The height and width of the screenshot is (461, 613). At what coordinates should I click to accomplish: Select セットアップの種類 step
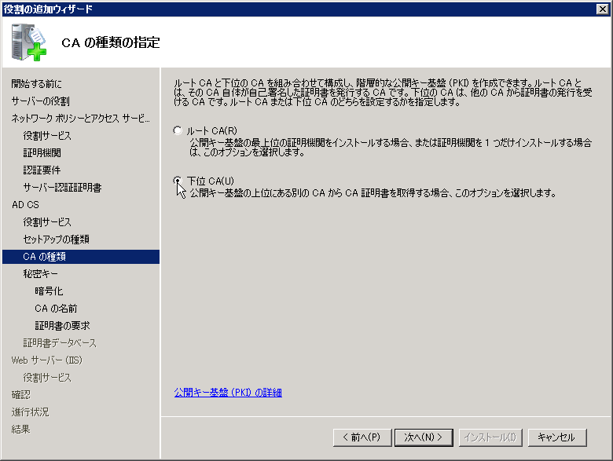[x=56, y=239]
